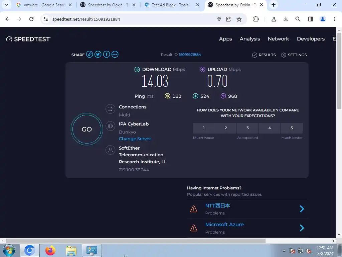Viewport: 342px width, 257px height.
Task: Open the Downloads icon
Action: pyautogui.click(x=286, y=19)
